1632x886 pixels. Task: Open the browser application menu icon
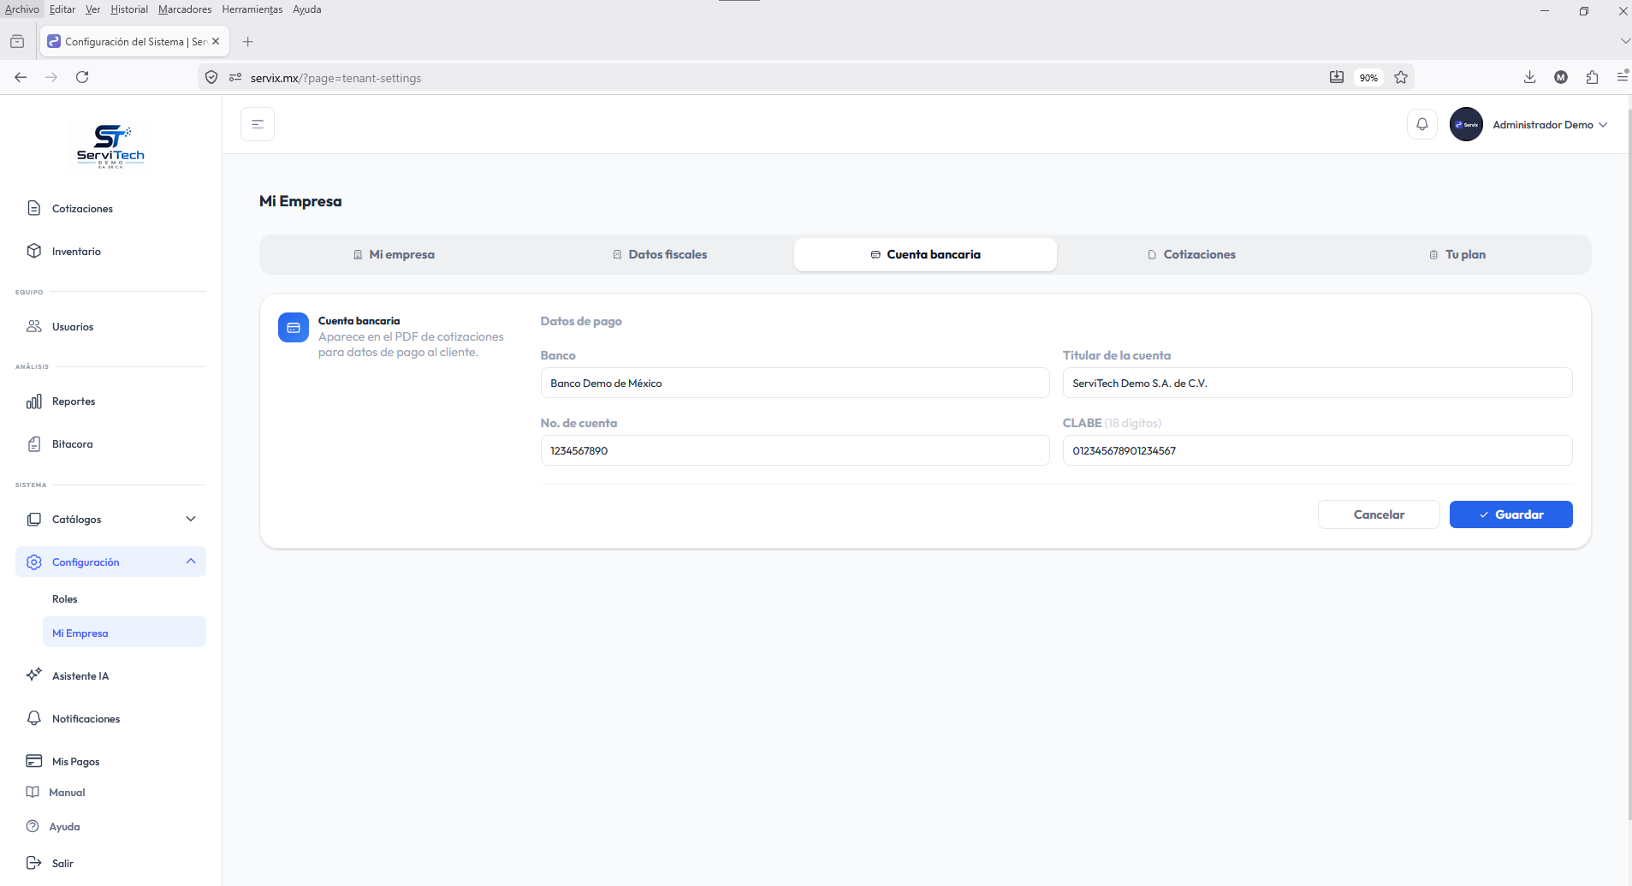click(x=1623, y=77)
